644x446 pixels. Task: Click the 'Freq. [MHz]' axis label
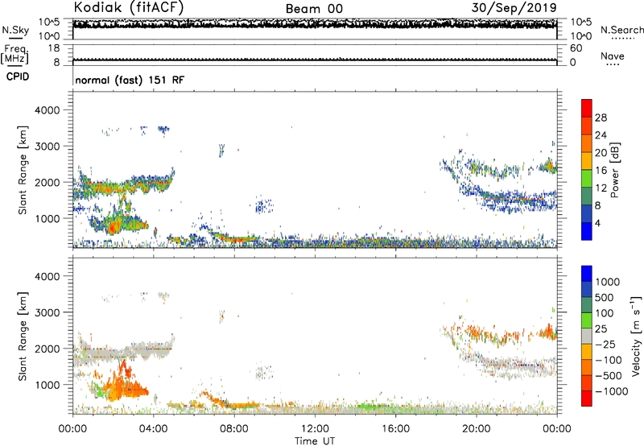tap(15, 55)
